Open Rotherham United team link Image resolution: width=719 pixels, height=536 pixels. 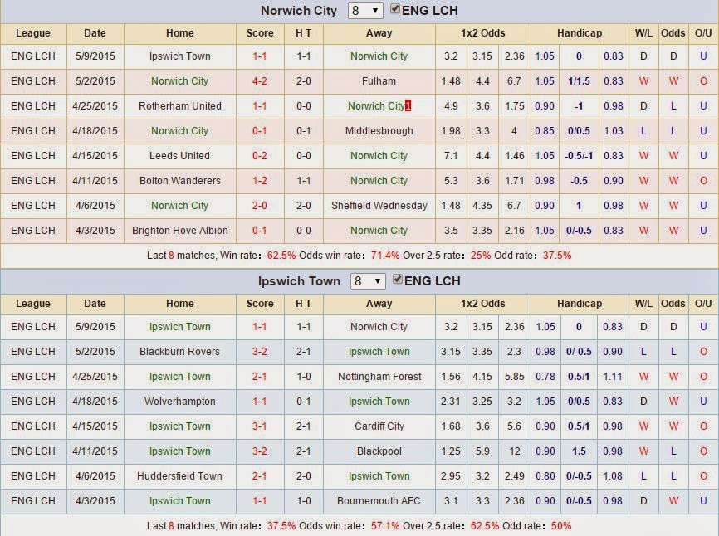point(179,106)
